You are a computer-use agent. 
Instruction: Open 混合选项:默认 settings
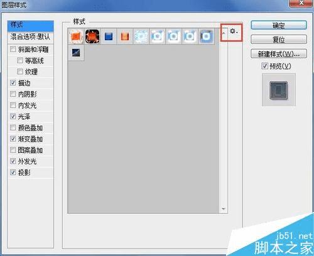(x=31, y=37)
